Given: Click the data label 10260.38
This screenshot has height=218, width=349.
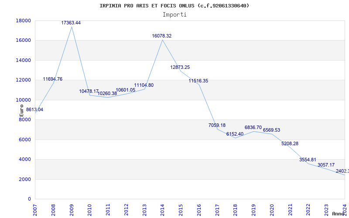Looking at the screenshot, I should coord(107,93).
